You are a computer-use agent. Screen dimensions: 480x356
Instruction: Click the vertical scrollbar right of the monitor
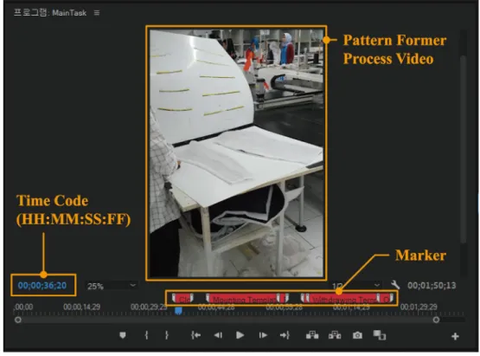464,150
